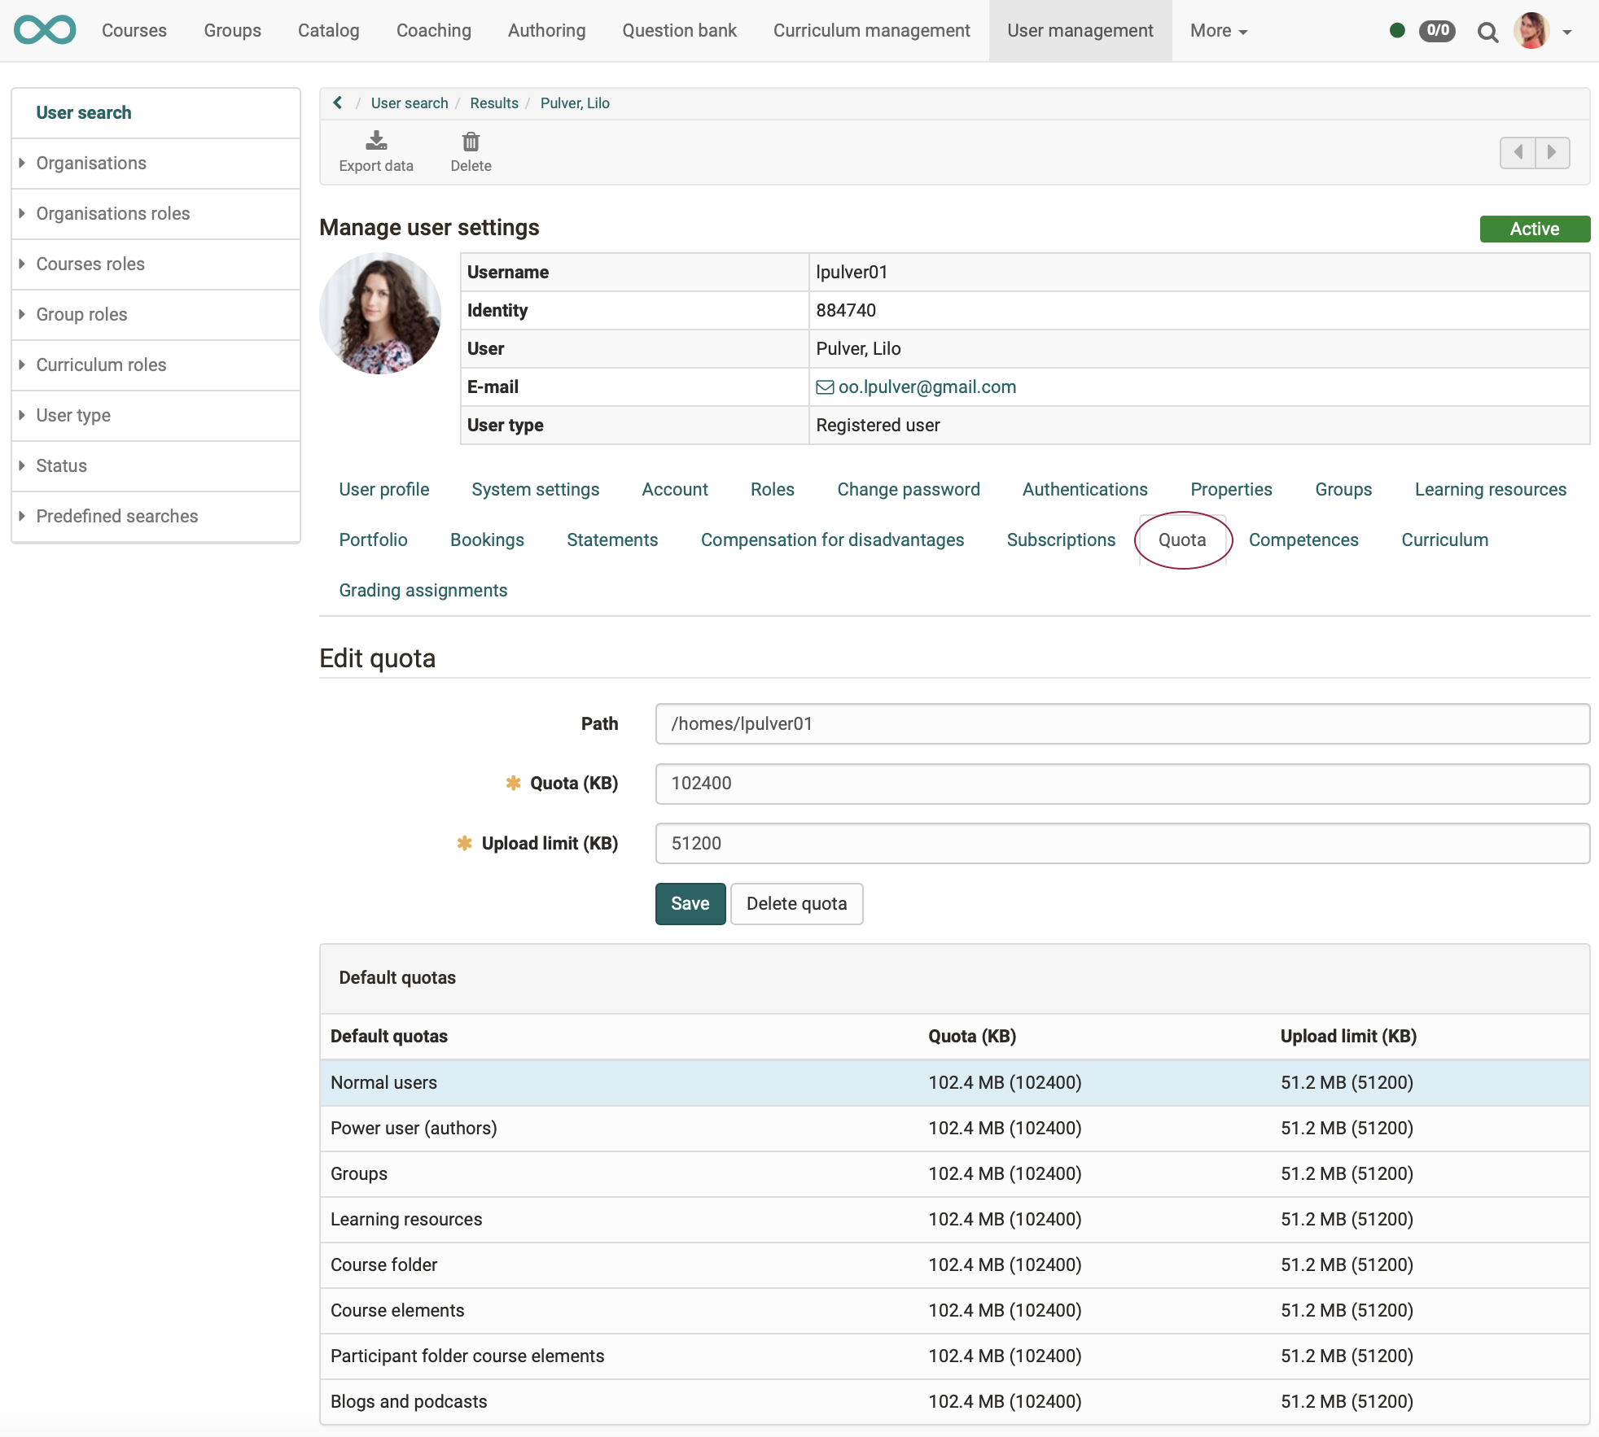Expand the Status sidebar section
The width and height of the screenshot is (1599, 1437).
coord(61,465)
